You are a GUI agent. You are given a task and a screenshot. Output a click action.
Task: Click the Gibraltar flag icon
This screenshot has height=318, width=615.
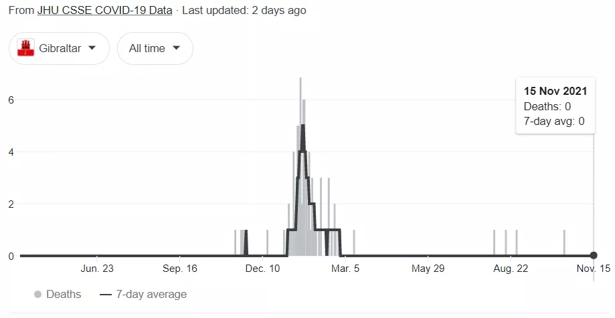(x=25, y=48)
